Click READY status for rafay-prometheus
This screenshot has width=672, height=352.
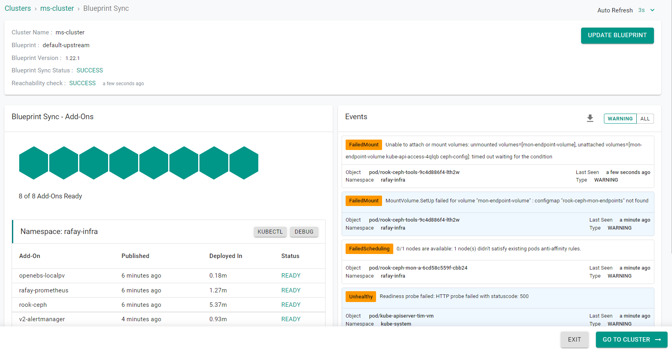tap(291, 290)
